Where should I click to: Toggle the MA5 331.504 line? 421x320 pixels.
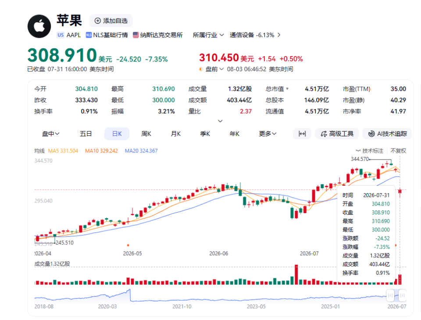pos(63,151)
